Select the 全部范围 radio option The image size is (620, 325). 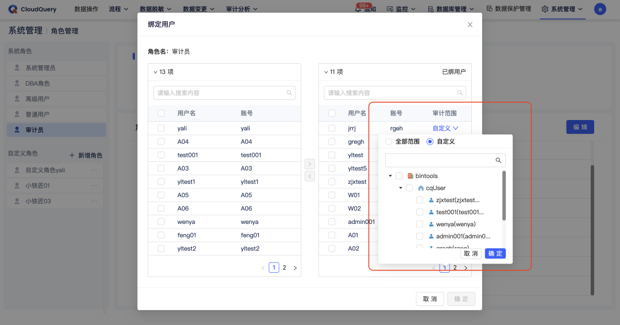(389, 142)
